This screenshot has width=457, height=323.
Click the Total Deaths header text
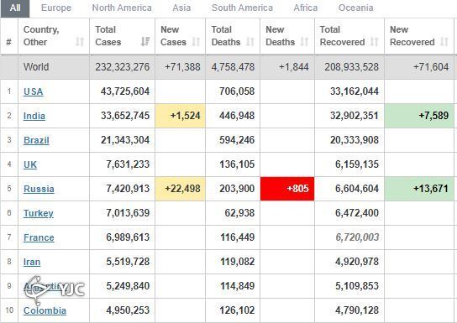(226, 36)
